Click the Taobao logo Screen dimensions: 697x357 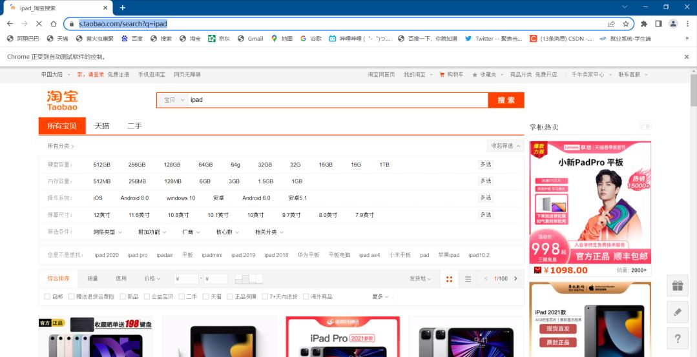pos(62,100)
